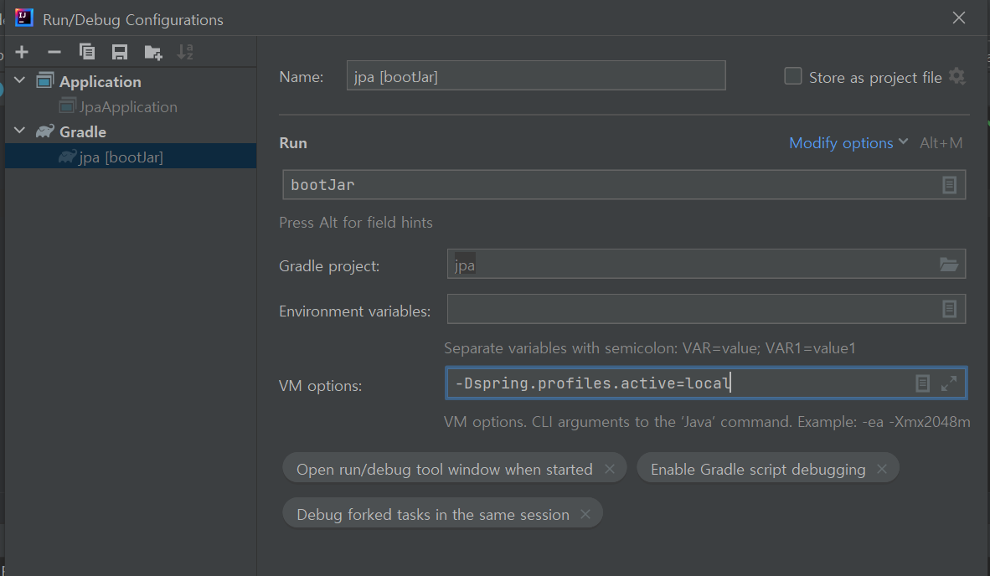
Task: Add new configuration with plus icon
Action: point(22,52)
